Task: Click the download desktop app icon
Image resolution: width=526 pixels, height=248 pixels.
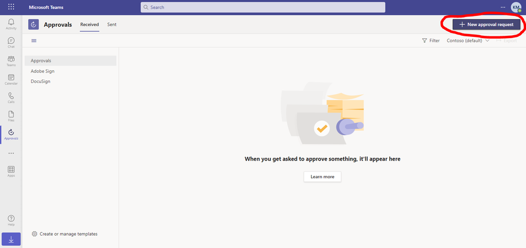Action: point(11,239)
